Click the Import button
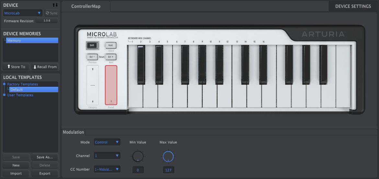 pyautogui.click(x=16, y=173)
